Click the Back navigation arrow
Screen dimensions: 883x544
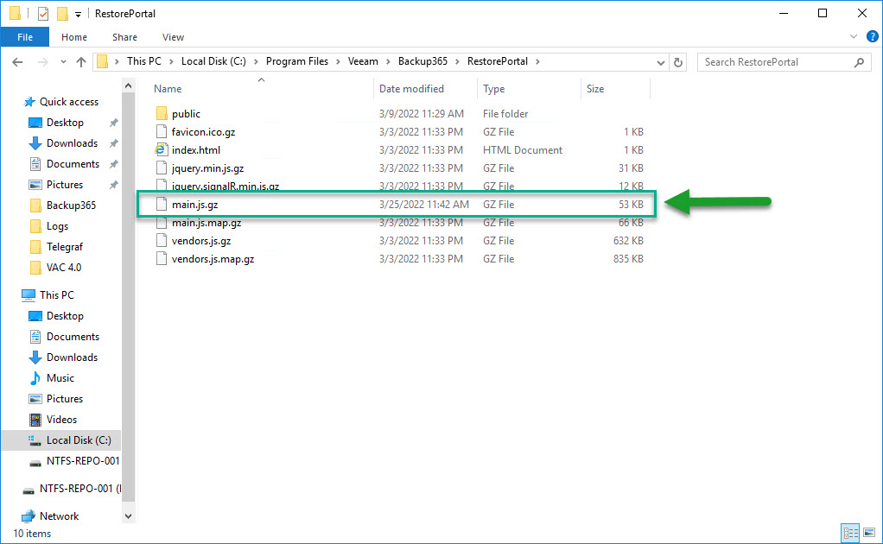coord(17,62)
